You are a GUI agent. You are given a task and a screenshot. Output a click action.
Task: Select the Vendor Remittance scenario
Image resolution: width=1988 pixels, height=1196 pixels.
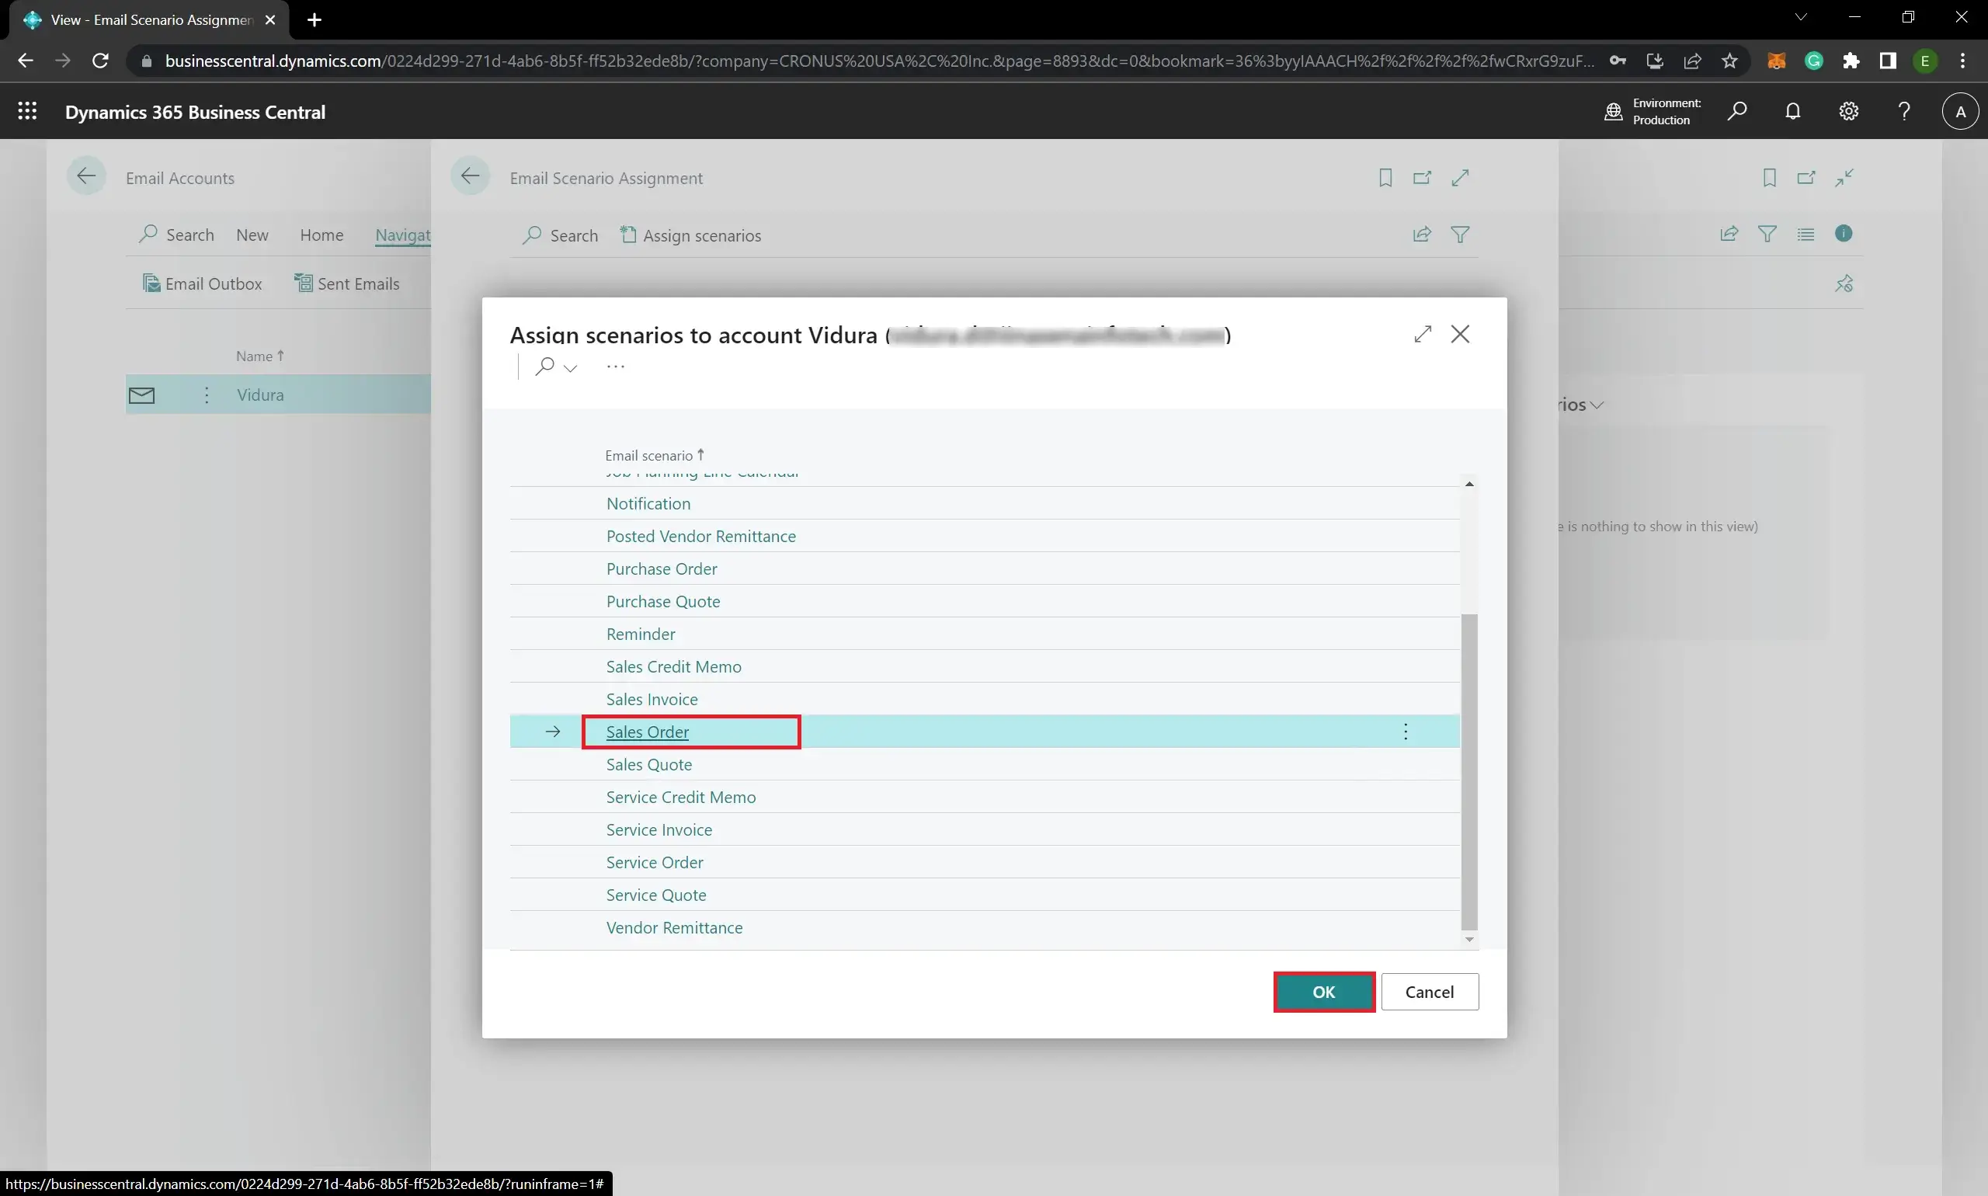click(x=675, y=927)
